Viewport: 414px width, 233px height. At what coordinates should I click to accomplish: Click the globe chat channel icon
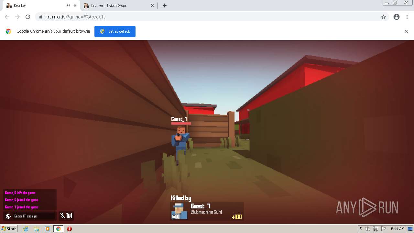8,216
